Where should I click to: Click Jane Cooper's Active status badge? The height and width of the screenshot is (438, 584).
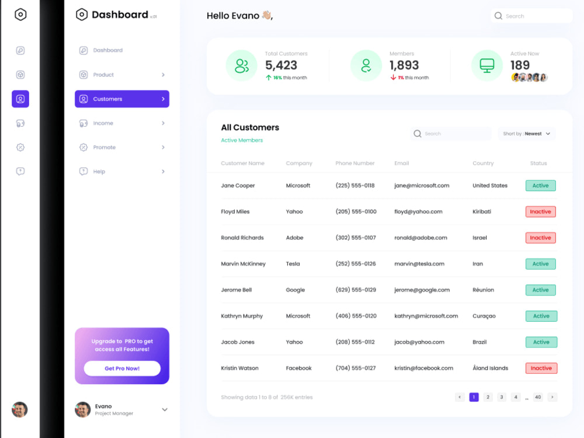coord(540,186)
